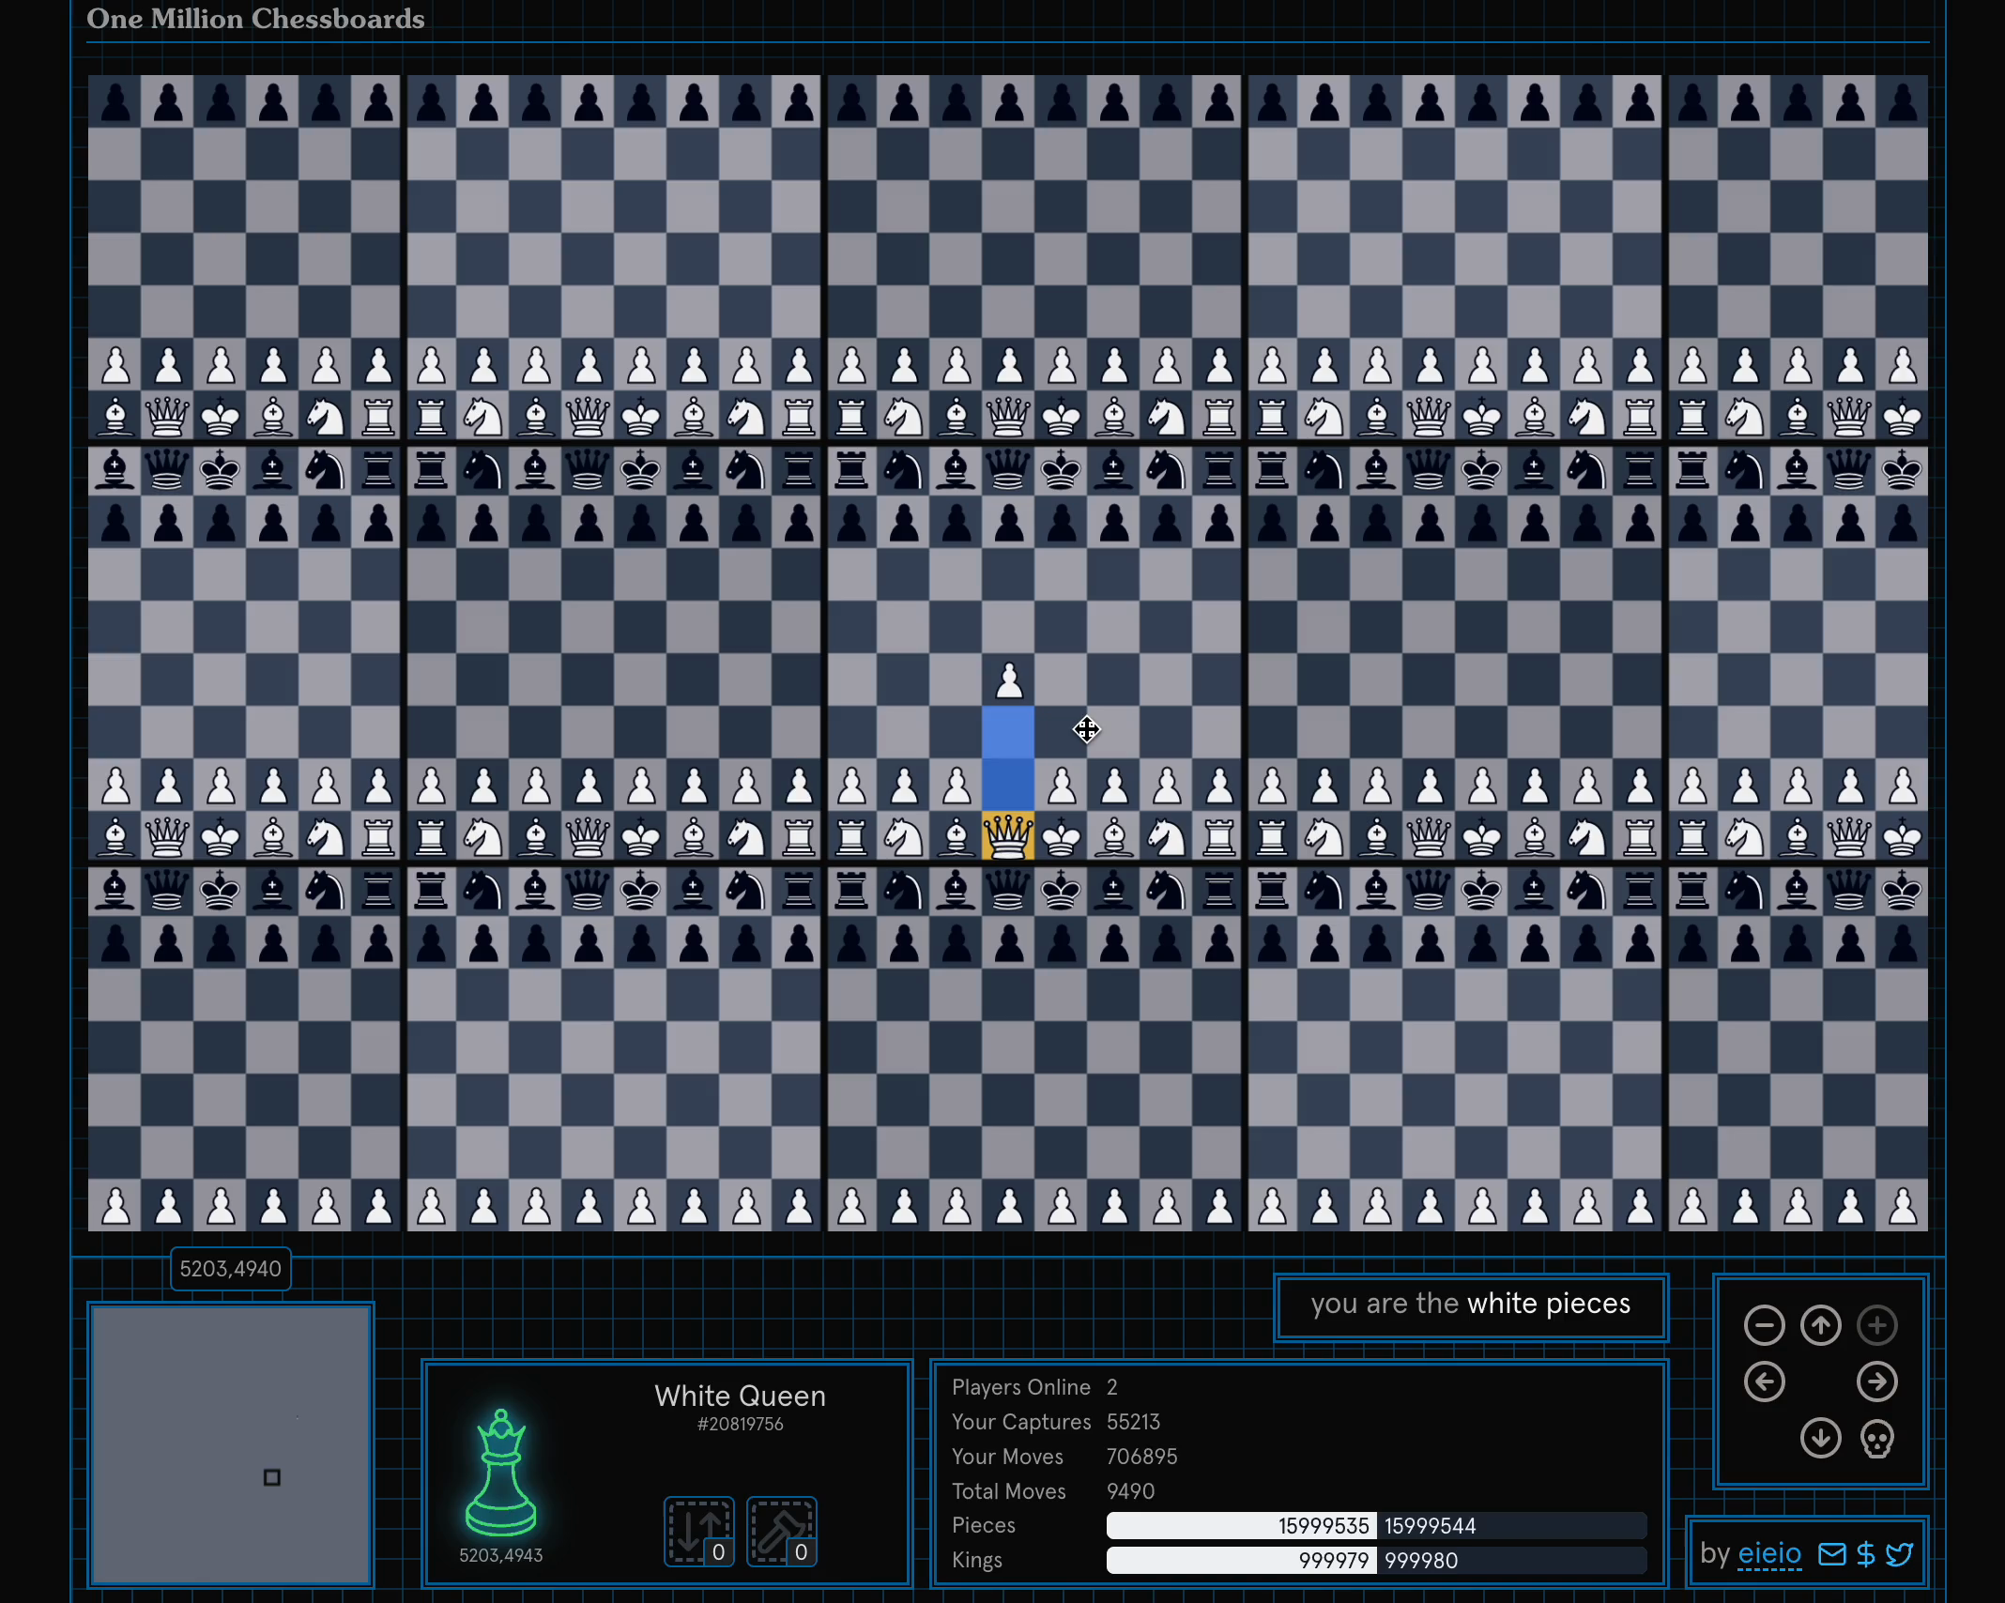Pan the board up with arrow button
2005x1603 pixels.
[x=1820, y=1325]
